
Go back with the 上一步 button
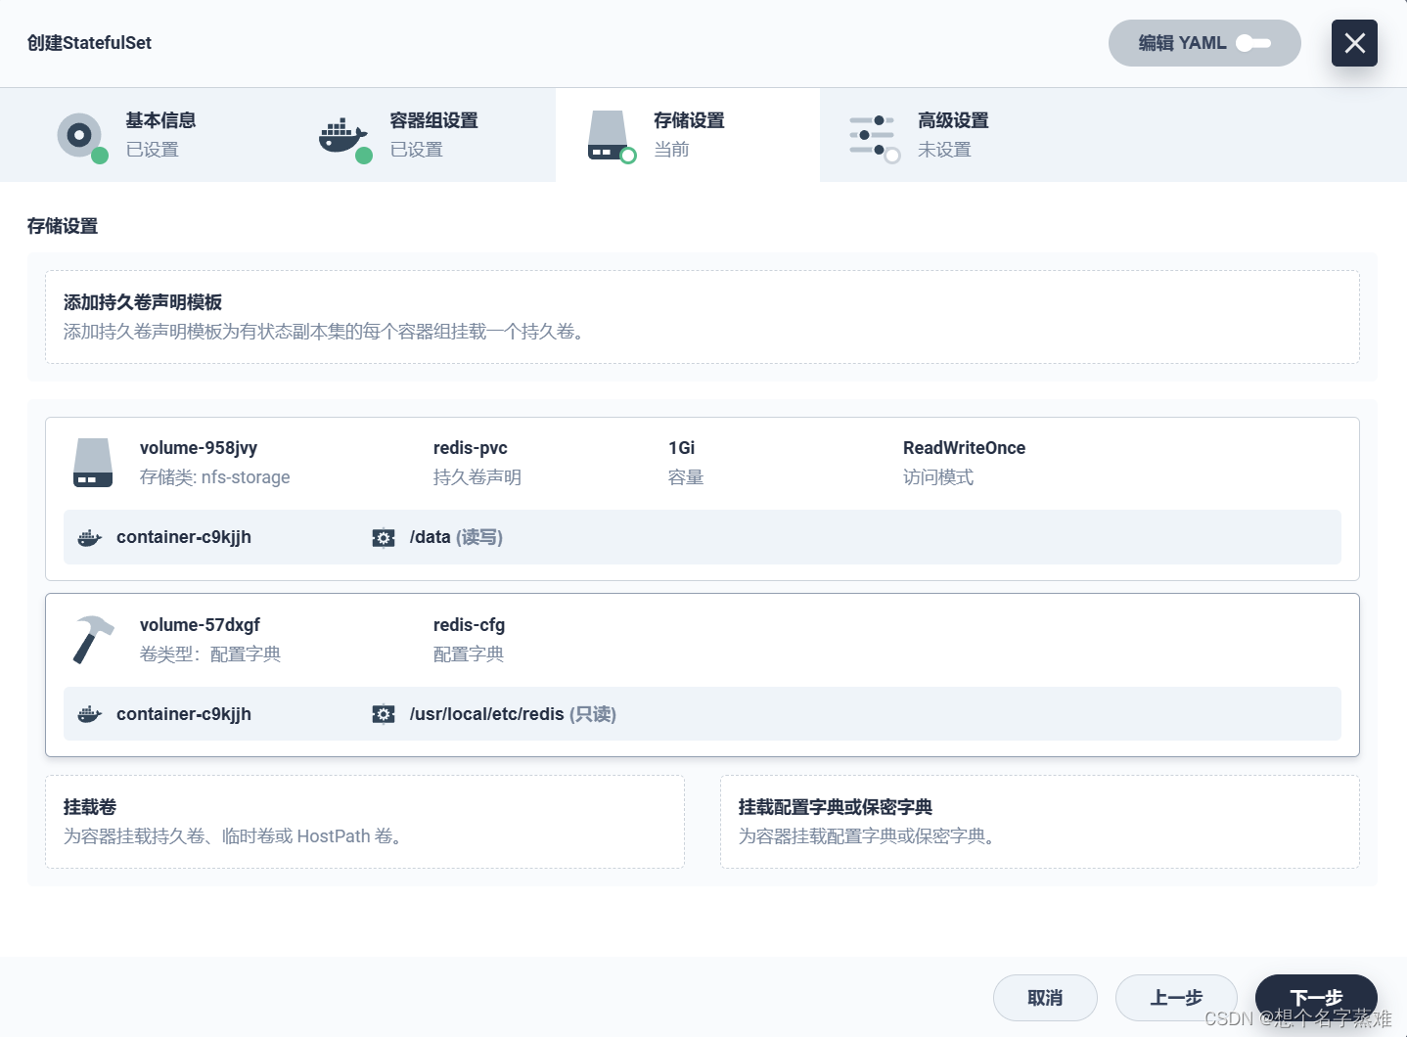click(1176, 998)
